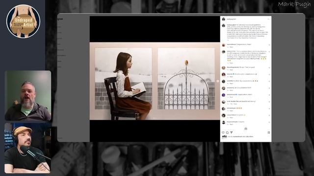Open avatar of the 'beautiful and moving' commenter
Viewport: 314px width, 176px height.
224,102
